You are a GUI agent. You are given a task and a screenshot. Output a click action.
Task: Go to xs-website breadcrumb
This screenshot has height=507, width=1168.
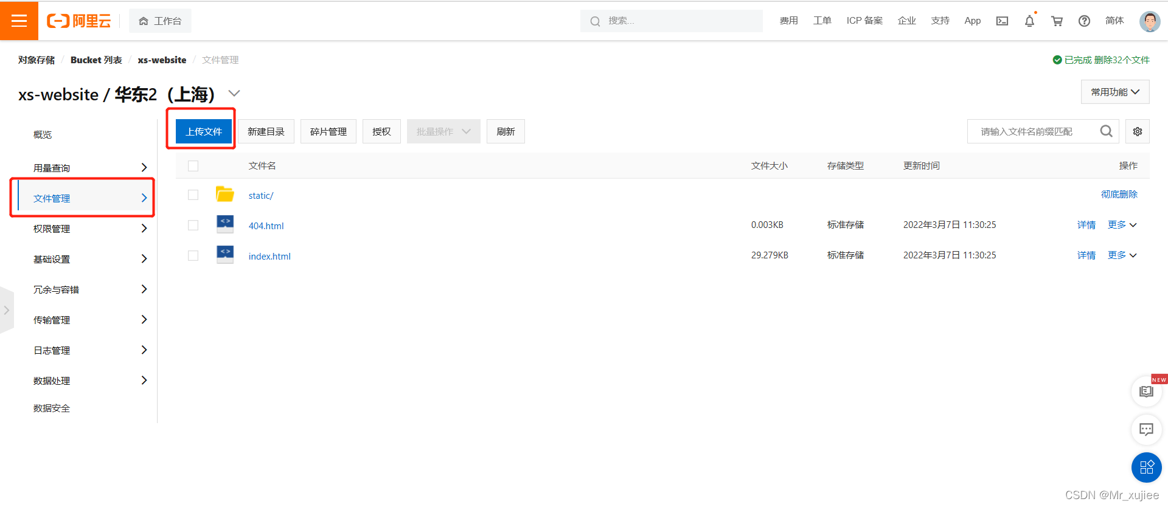point(162,60)
